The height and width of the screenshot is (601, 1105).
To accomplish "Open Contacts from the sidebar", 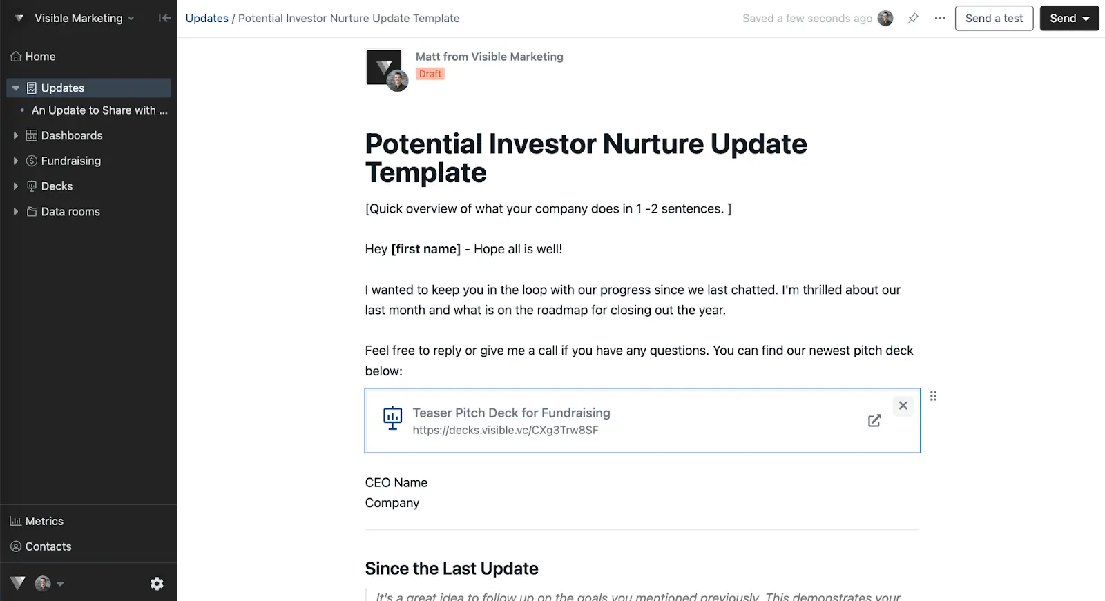I will tap(48, 546).
